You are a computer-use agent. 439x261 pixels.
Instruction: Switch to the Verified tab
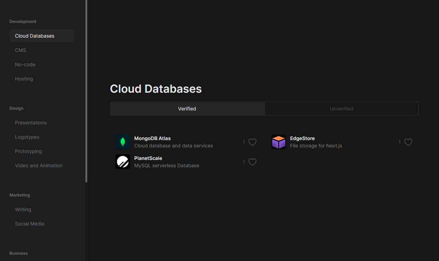coord(187,109)
